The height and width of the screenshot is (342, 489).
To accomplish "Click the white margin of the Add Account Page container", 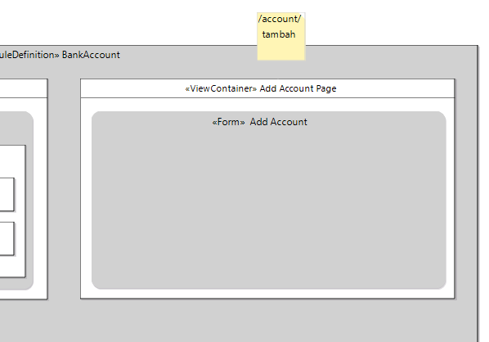I will [267, 294].
